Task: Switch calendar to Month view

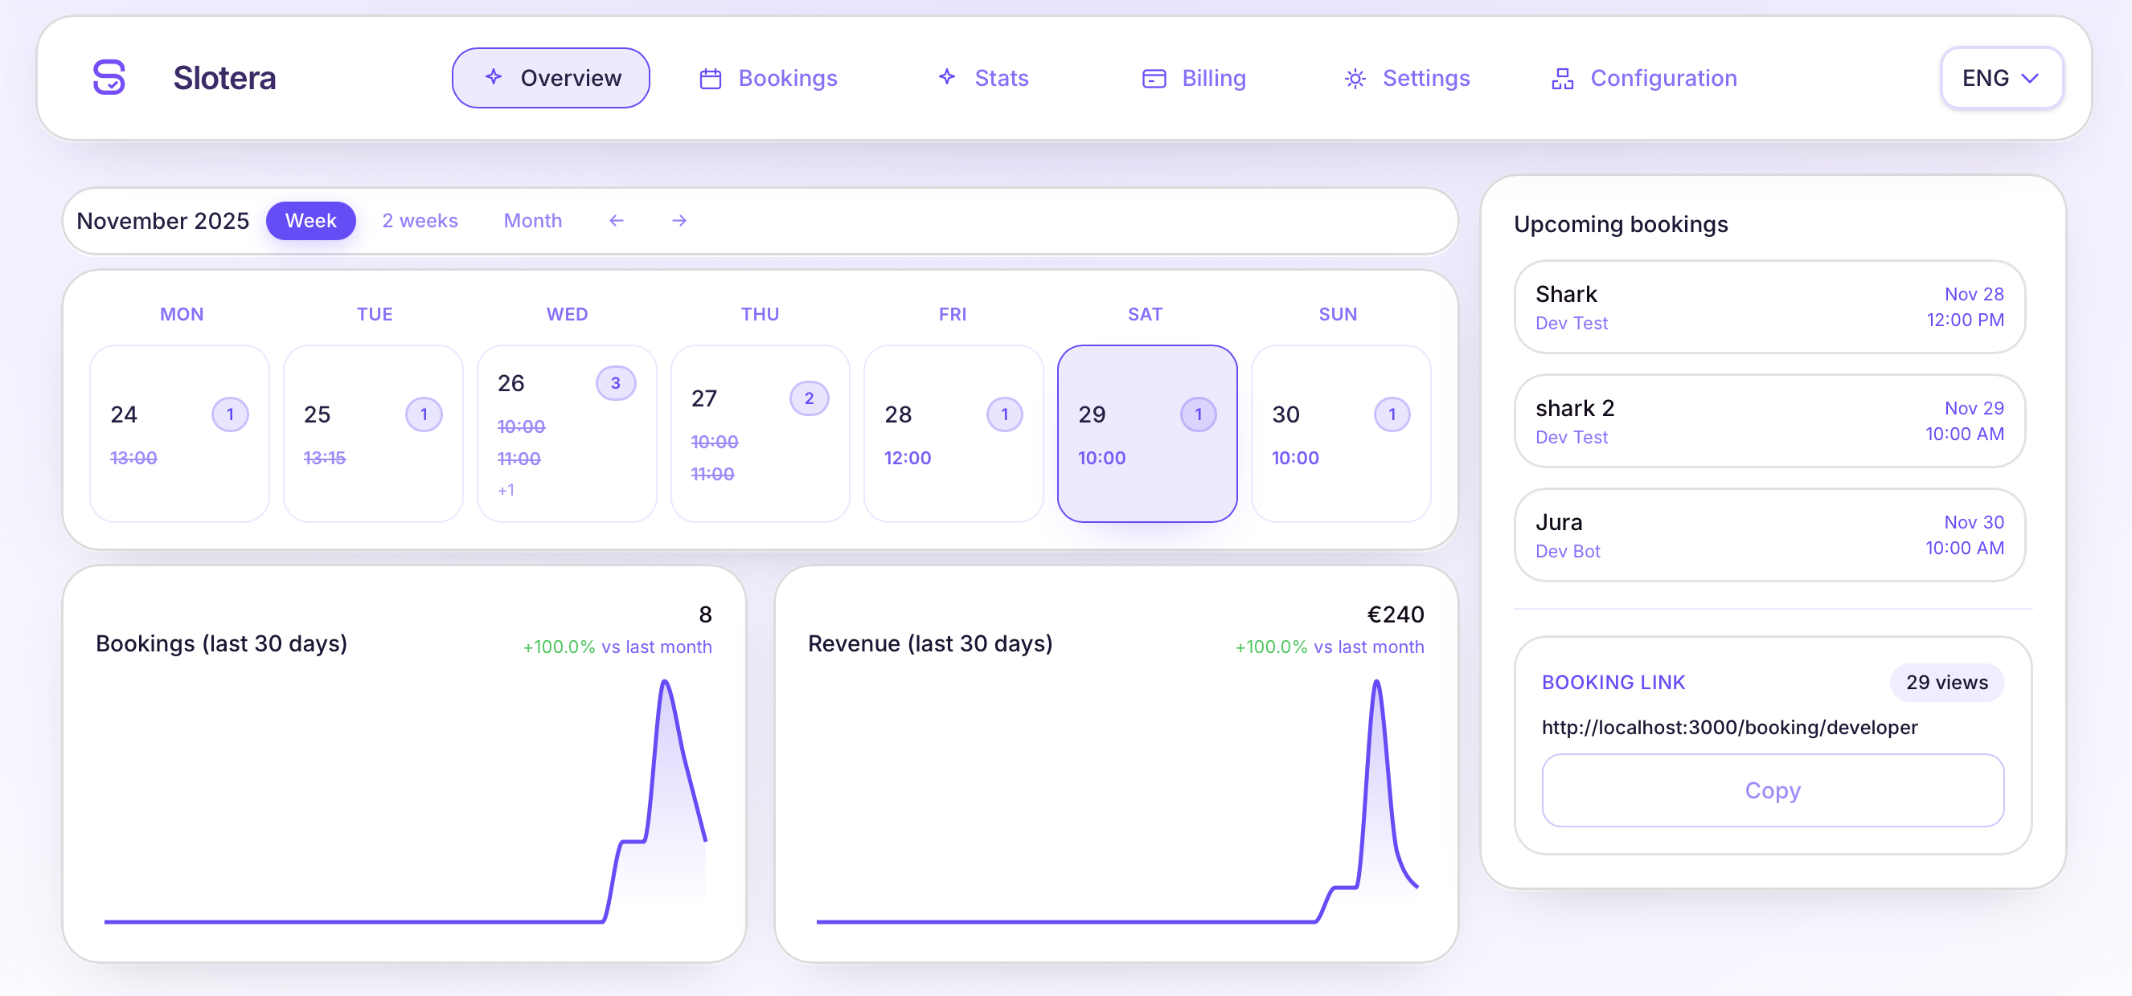Action: tap(532, 221)
